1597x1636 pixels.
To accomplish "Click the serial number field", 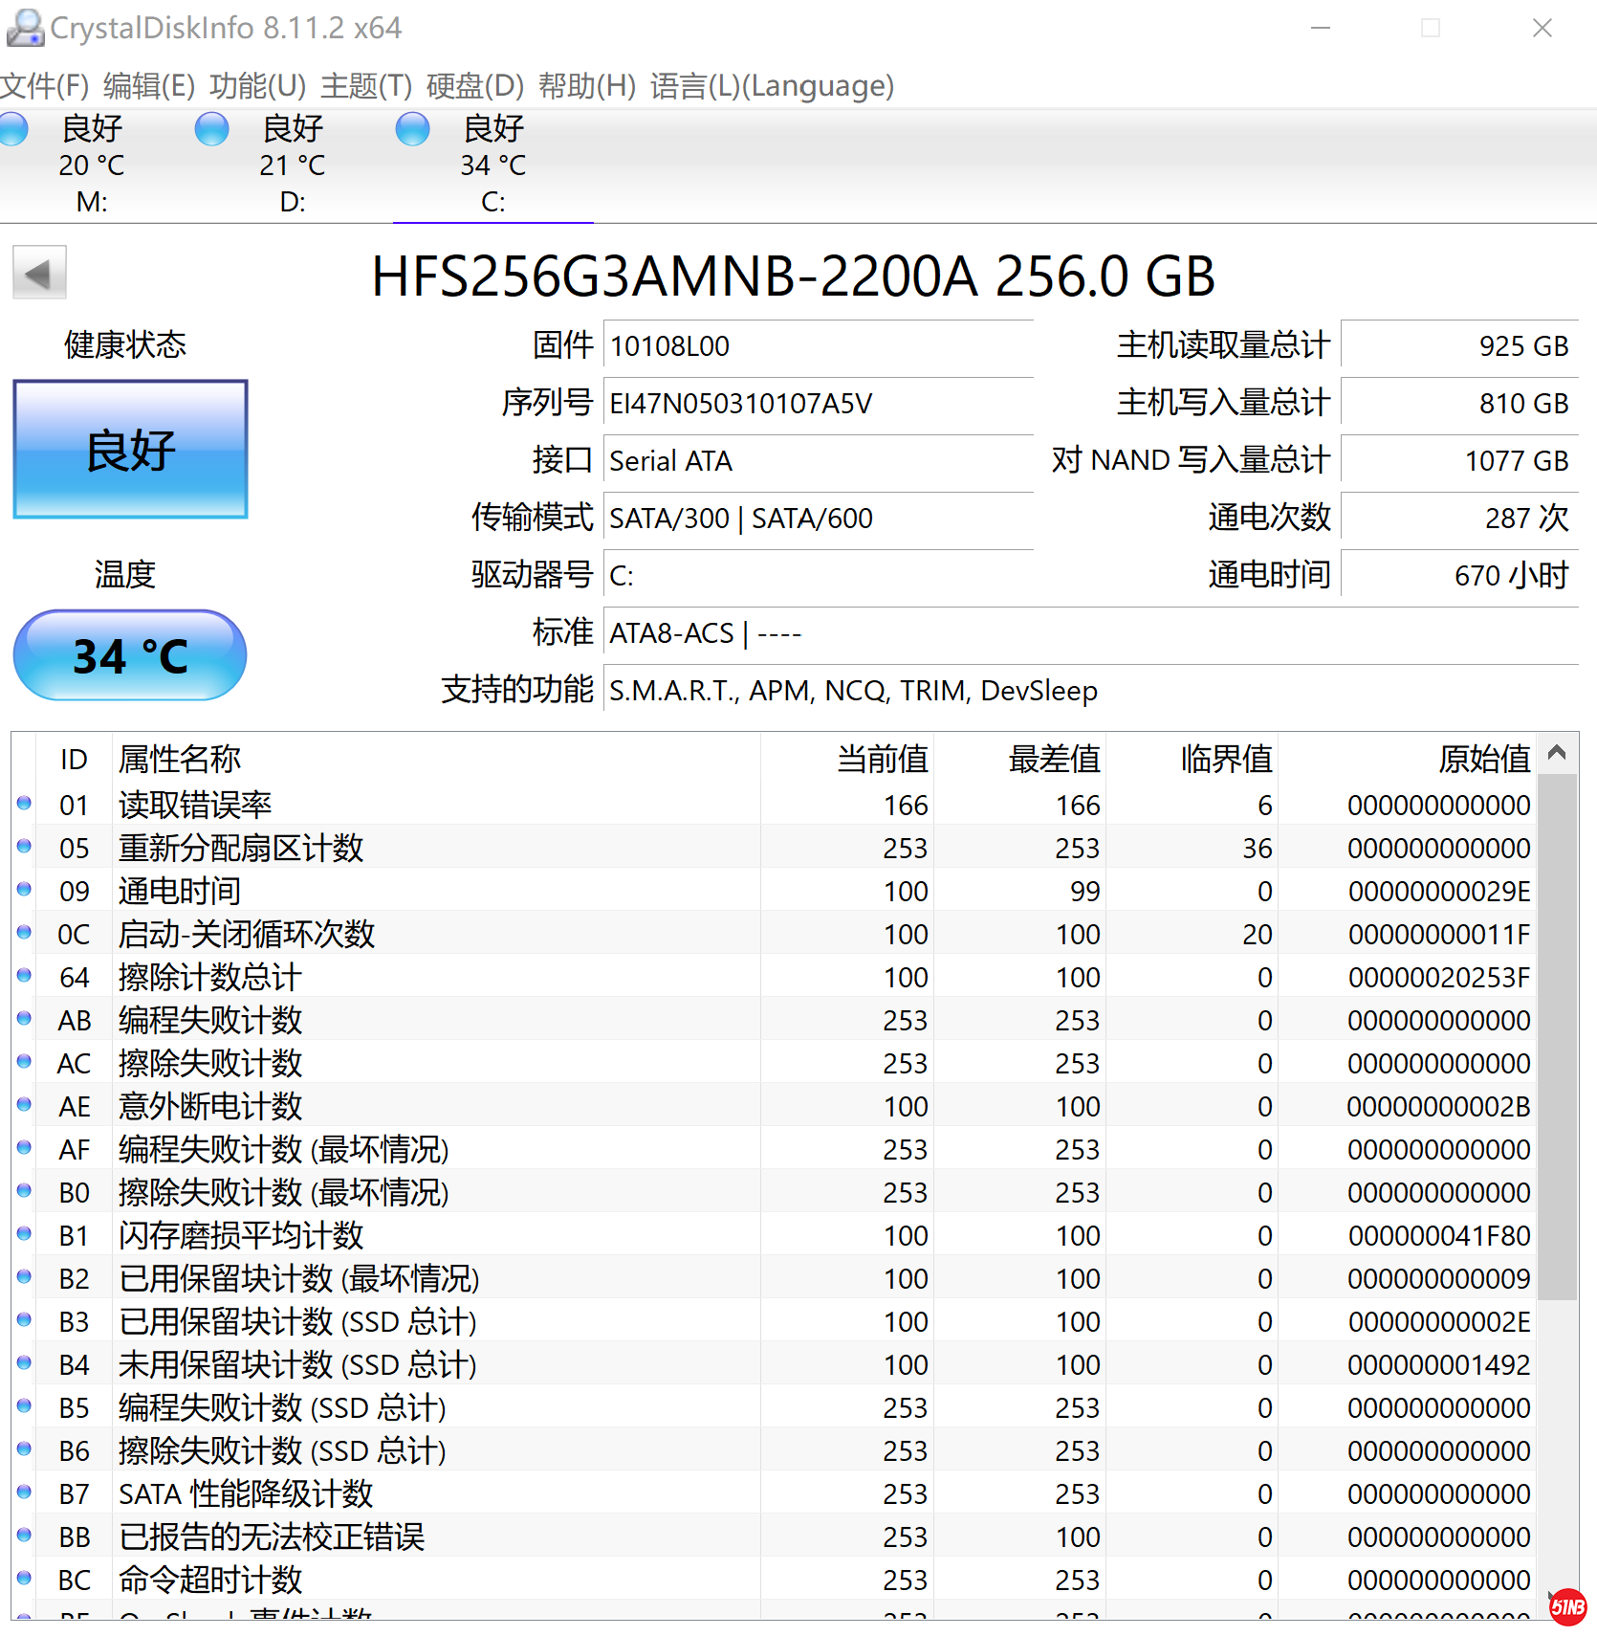I will click(818, 404).
